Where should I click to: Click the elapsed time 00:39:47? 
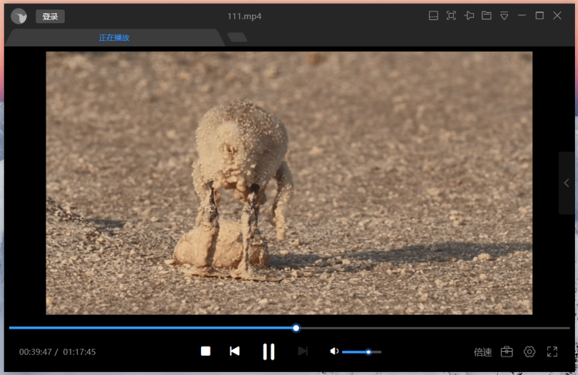(x=35, y=352)
